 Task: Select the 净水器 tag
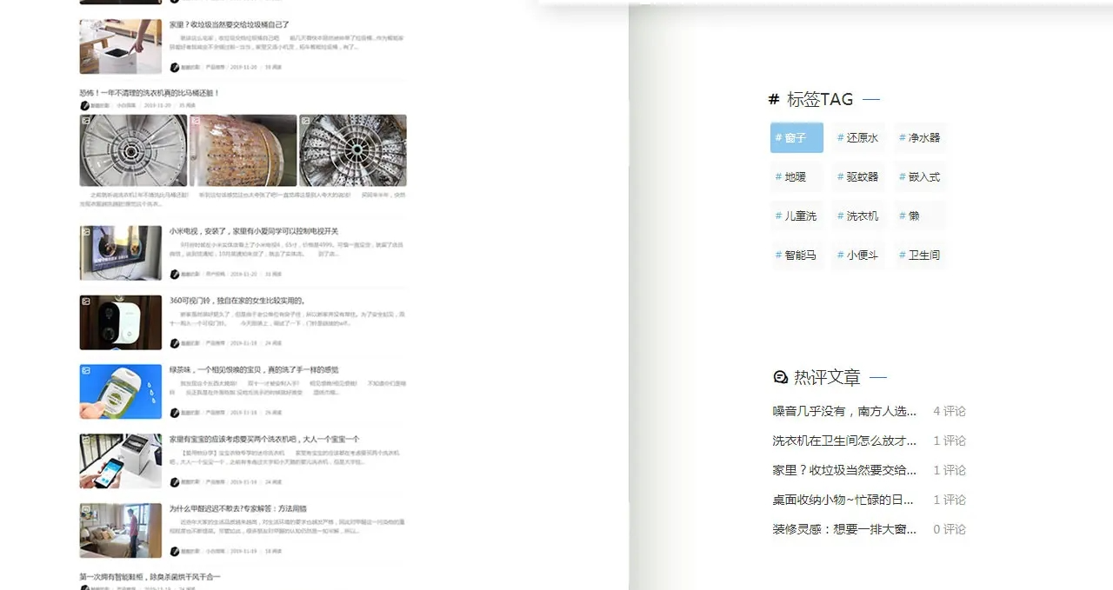(x=920, y=137)
